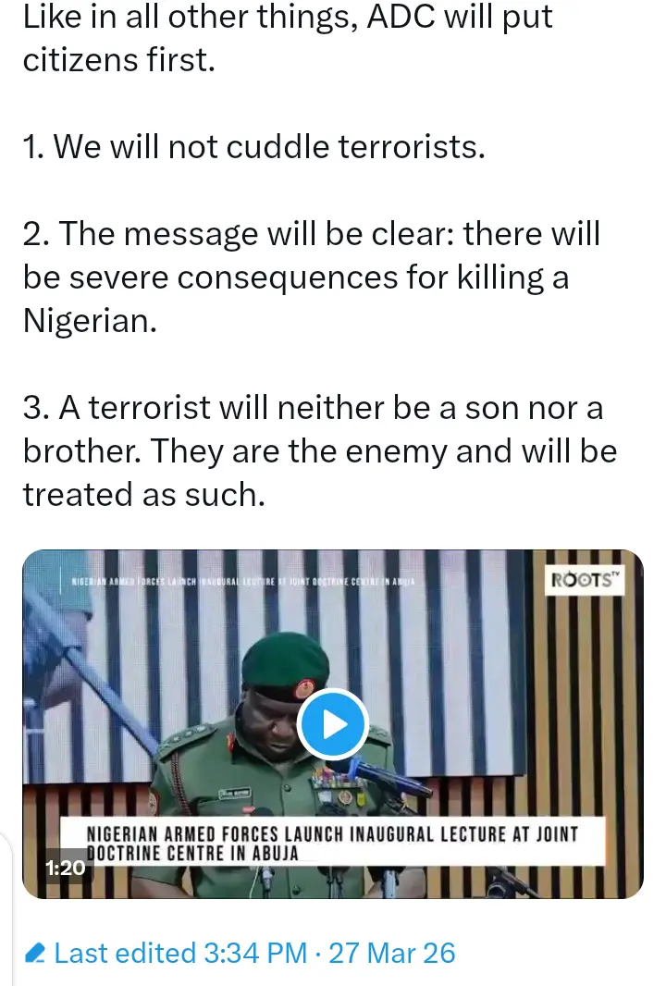
Task: Play the embedded ROOTS TV video
Action: coord(331,724)
